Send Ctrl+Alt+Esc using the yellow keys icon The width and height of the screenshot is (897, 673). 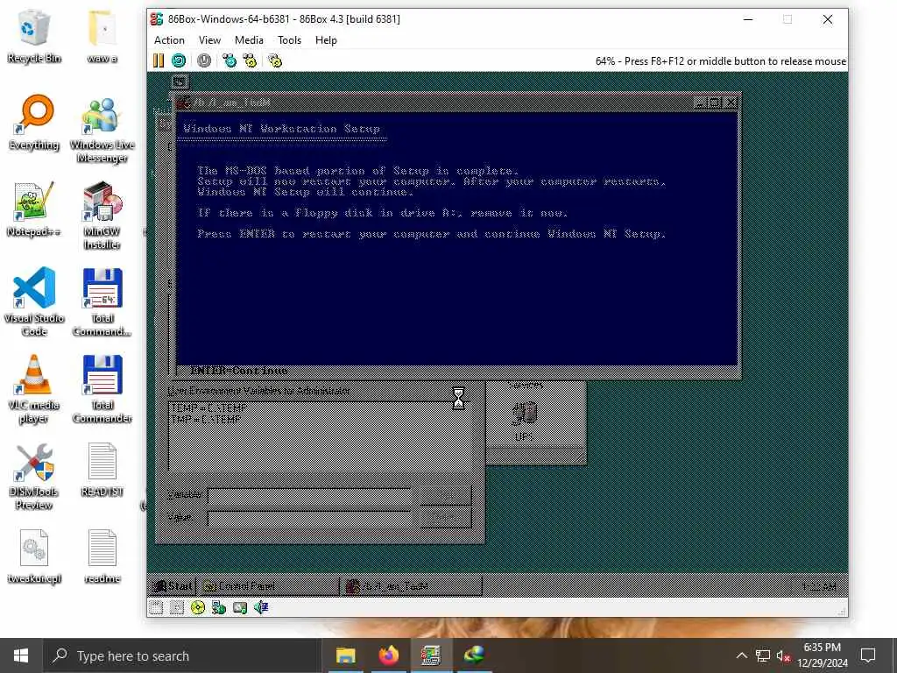(x=250, y=60)
